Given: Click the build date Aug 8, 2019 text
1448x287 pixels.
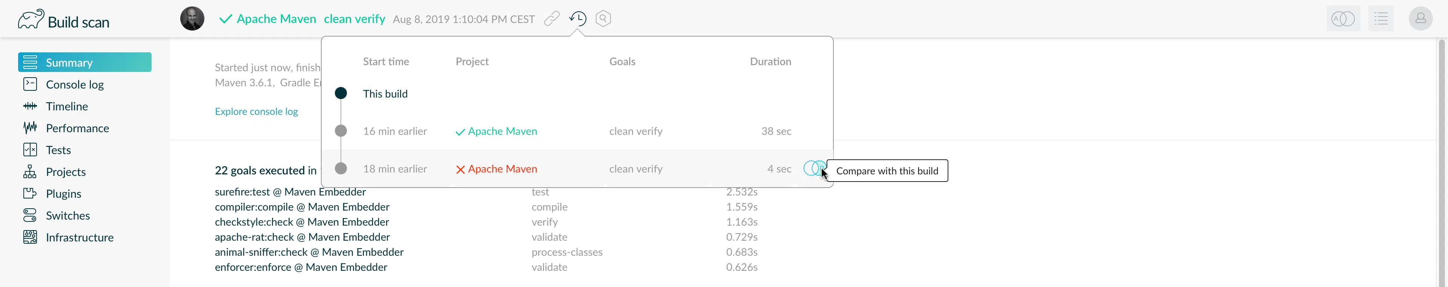Looking at the screenshot, I should (x=464, y=19).
